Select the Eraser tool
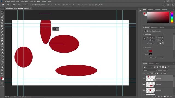The image size is (175, 98). 2,44
